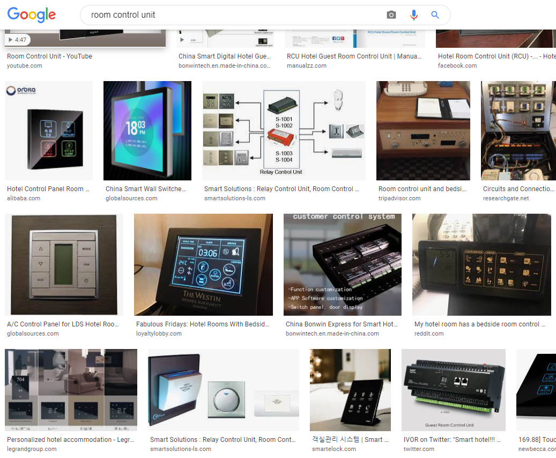Open tripadvisor bedside control unit photo

coord(423,130)
